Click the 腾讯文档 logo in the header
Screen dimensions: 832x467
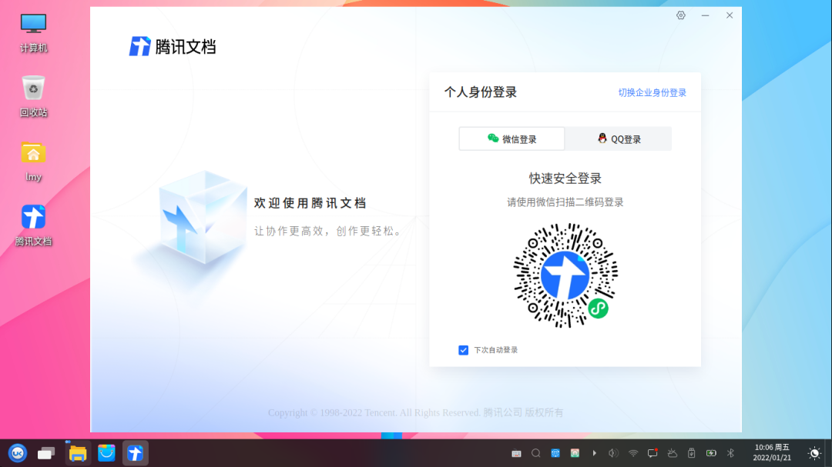coord(173,47)
